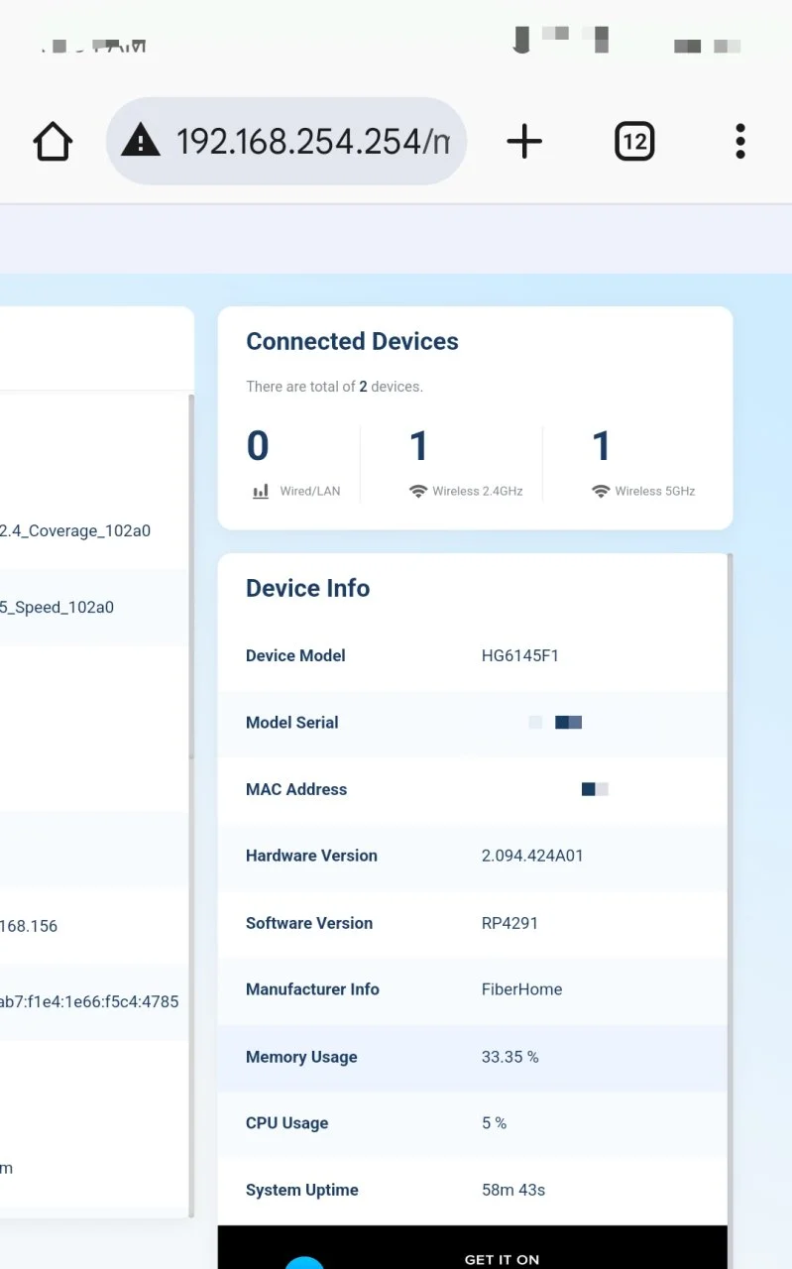Open the tab switcher showing 12
This screenshot has height=1269, width=792.
click(634, 142)
